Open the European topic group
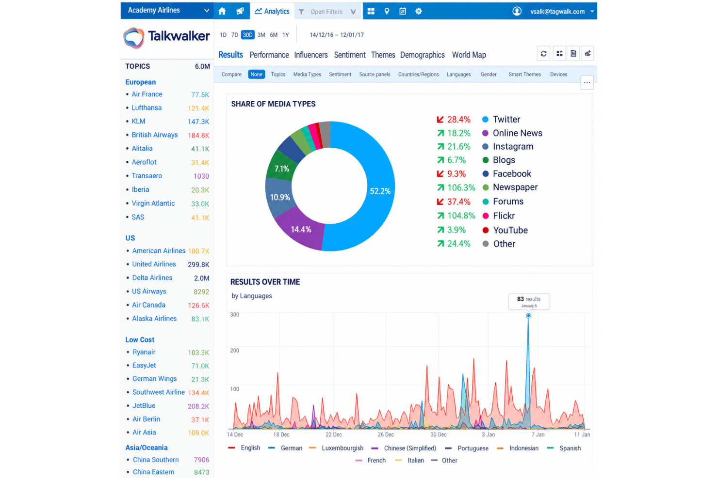The width and height of the screenshot is (718, 478). click(141, 82)
